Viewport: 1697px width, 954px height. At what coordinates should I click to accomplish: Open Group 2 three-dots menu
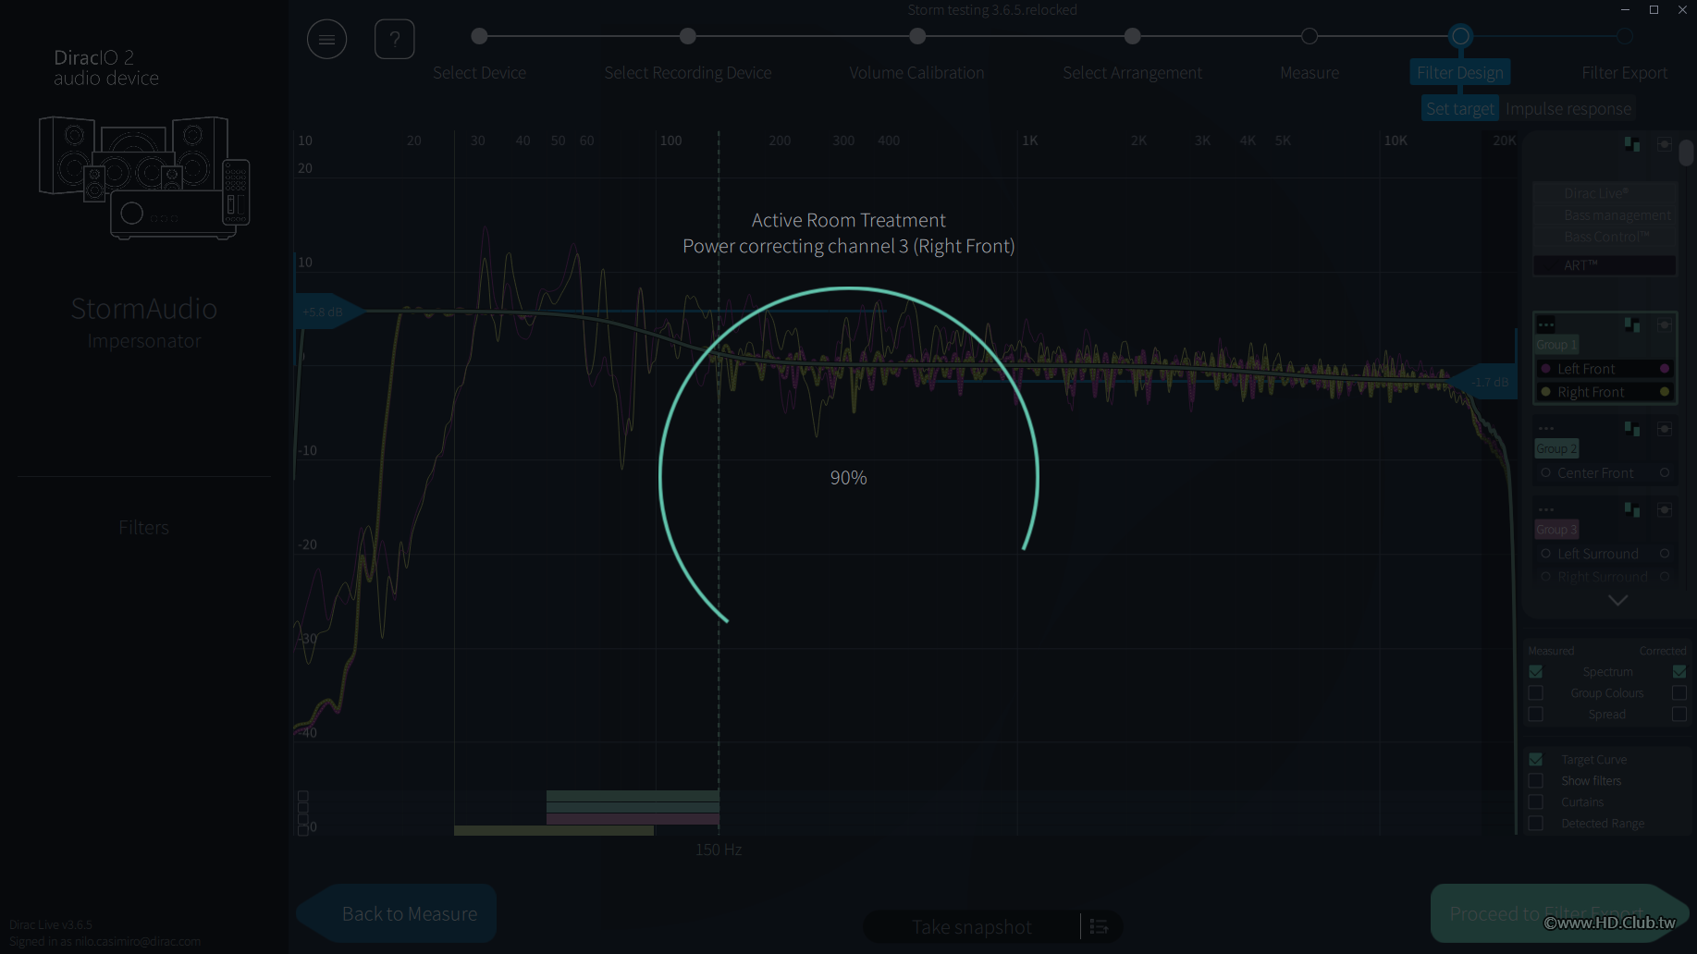coord(1545,428)
